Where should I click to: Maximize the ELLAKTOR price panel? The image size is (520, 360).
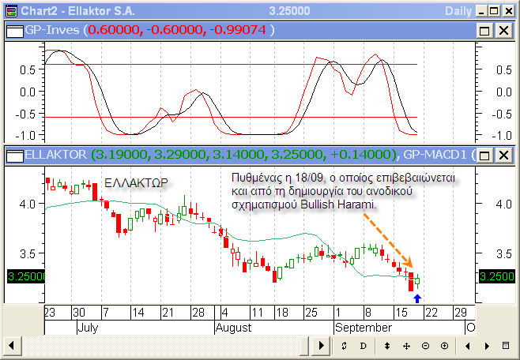pos(485,154)
